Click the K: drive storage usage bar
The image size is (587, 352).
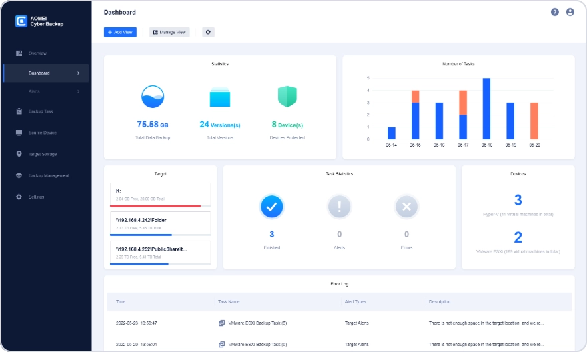click(x=160, y=206)
